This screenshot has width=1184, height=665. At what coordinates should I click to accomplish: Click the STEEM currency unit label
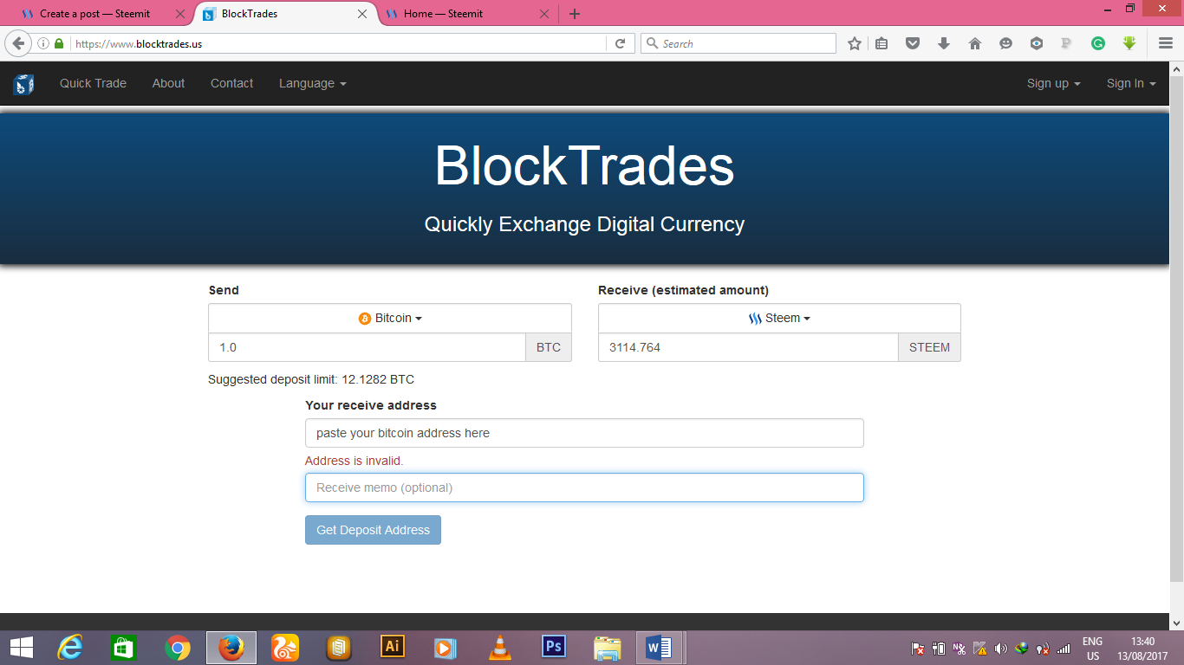click(929, 347)
